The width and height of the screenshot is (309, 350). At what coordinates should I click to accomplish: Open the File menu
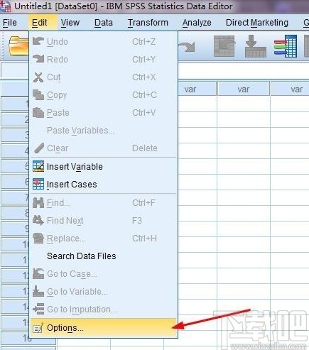(x=10, y=23)
